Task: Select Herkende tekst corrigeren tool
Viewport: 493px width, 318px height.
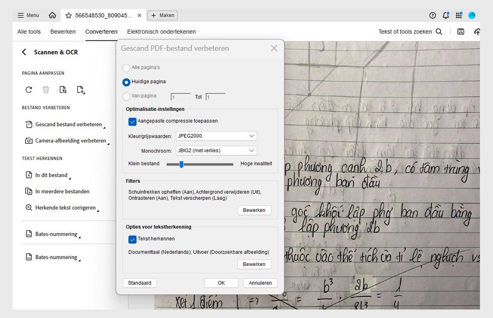Action: 65,208
